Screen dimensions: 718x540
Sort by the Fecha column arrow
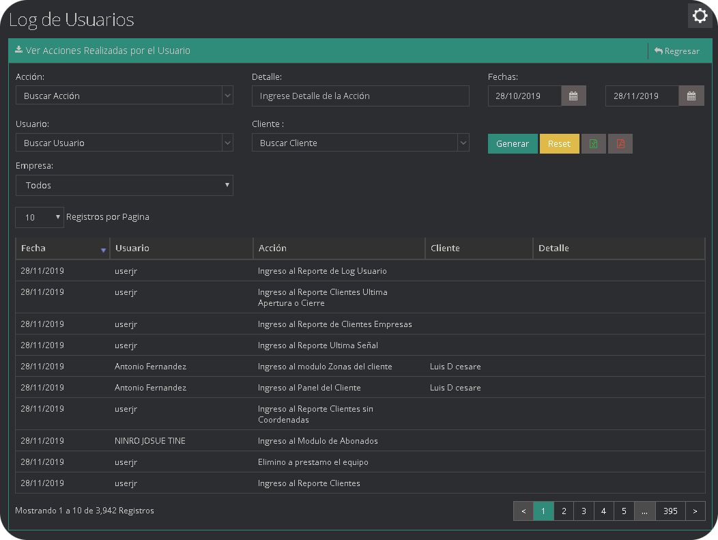103,250
